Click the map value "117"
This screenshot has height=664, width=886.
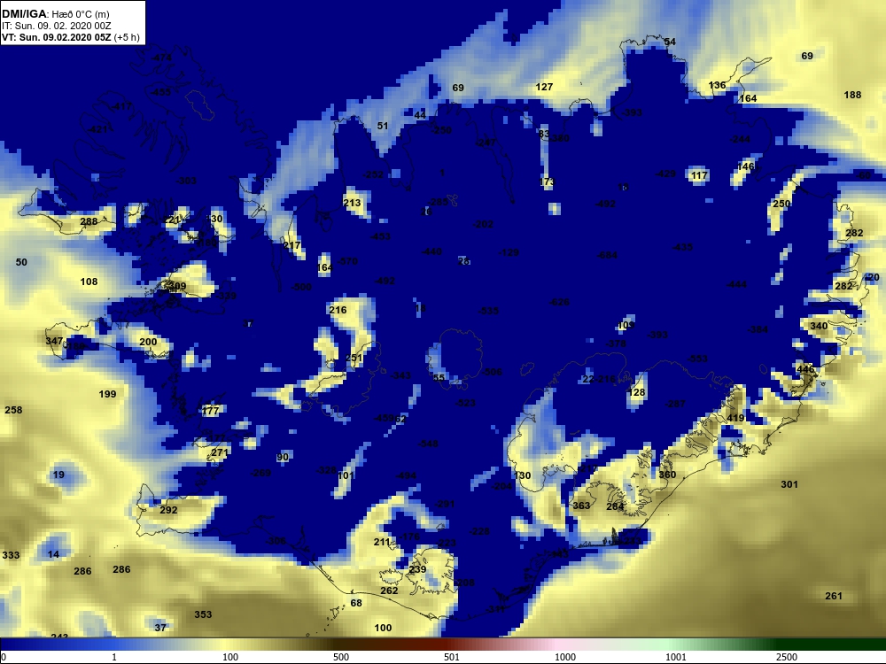[x=699, y=175]
